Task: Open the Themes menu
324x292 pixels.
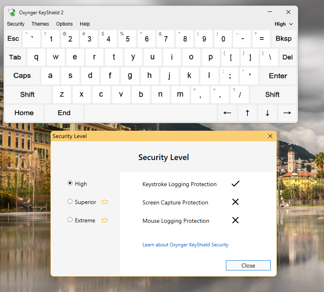Action: (40, 24)
